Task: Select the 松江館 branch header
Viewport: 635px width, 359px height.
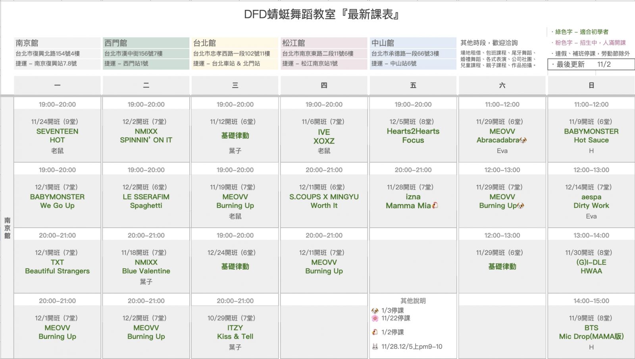Action: tap(293, 43)
